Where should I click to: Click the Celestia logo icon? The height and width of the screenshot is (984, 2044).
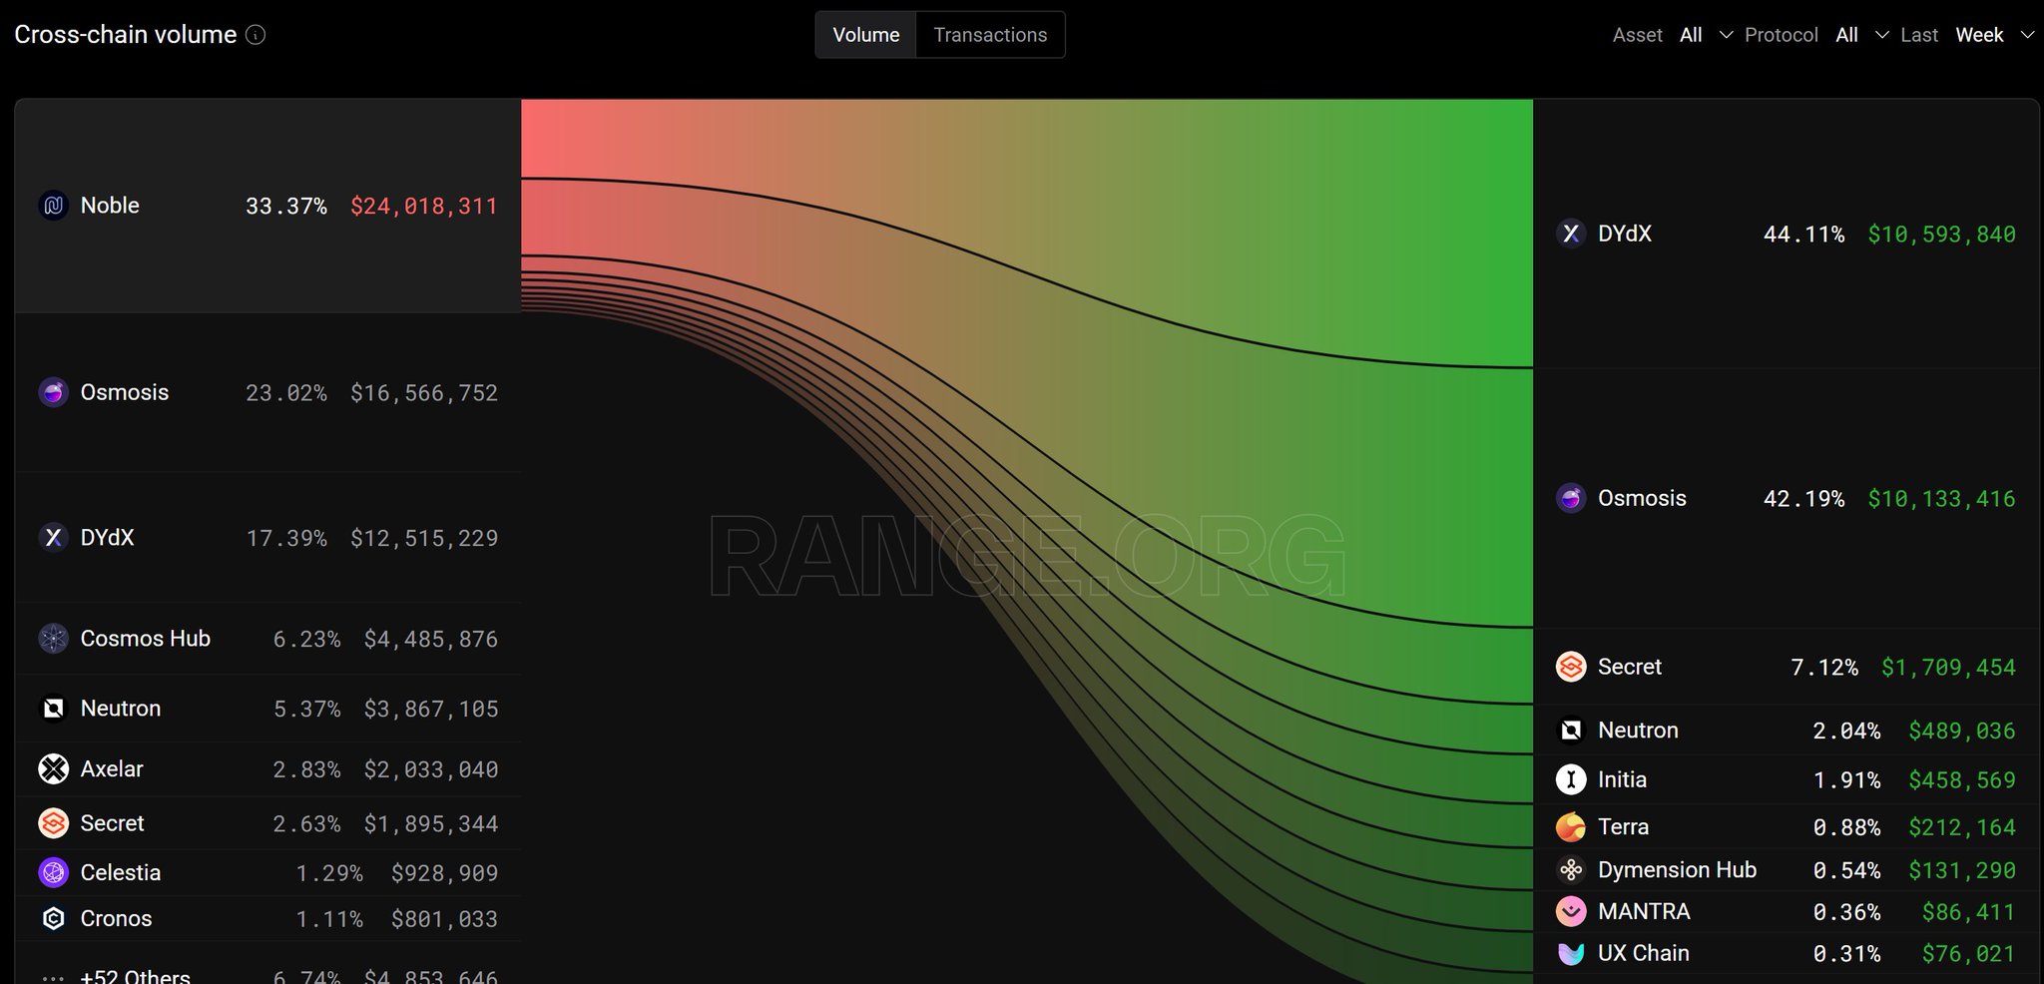pos(53,872)
